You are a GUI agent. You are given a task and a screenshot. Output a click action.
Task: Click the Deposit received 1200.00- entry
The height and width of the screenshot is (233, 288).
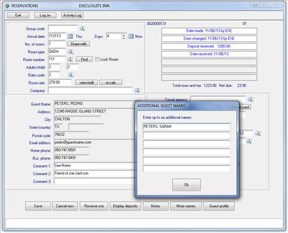tap(209, 47)
